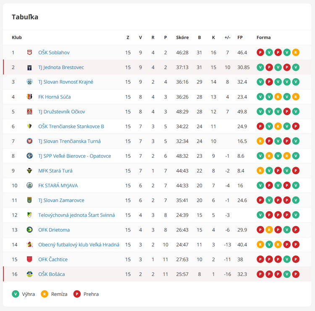Click the green Výhra legend badge

pyautogui.click(x=16, y=294)
